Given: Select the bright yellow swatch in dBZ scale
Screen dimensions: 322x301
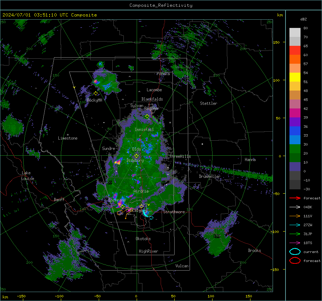Looking at the screenshot, I should click(x=295, y=77).
